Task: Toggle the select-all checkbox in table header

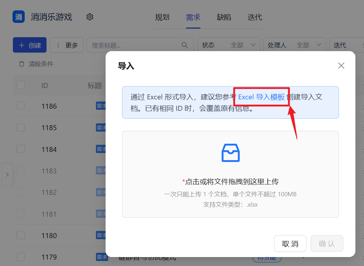Action: tap(21, 85)
